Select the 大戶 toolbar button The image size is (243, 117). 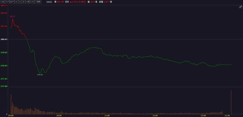[x=7, y=2]
